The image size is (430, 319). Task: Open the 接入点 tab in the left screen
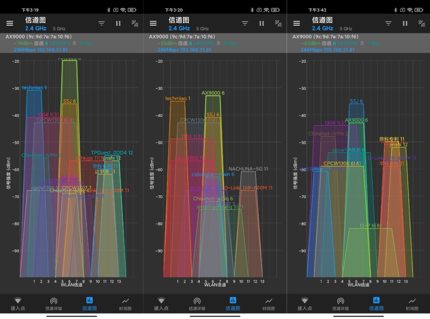[x=18, y=304]
